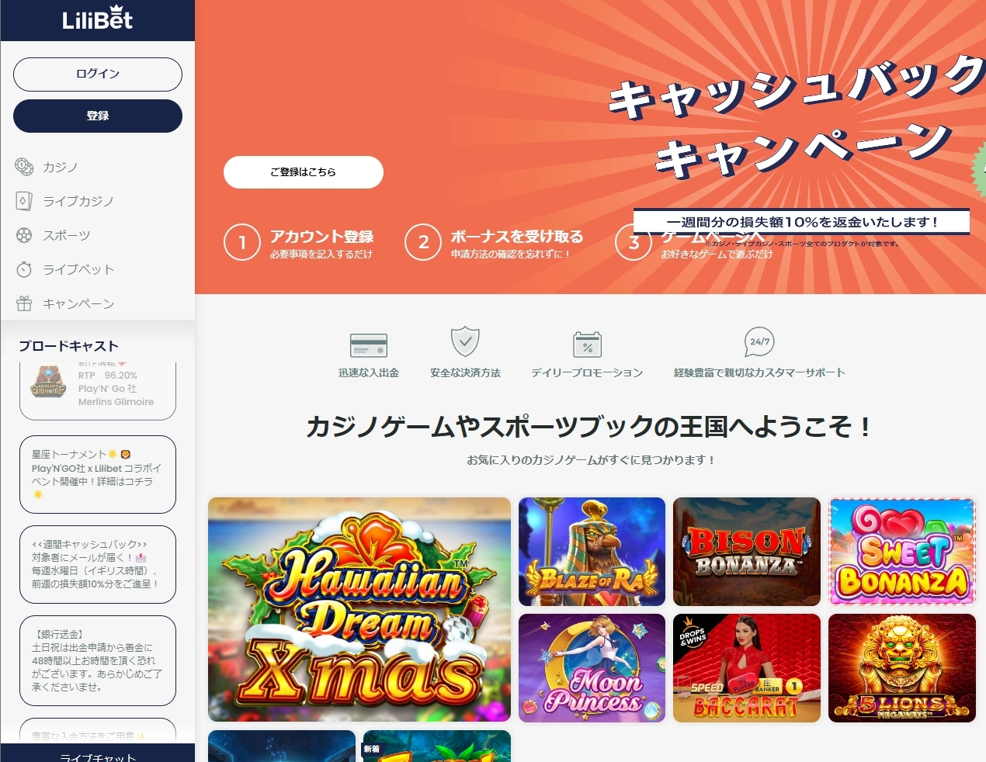This screenshot has height=762, width=986.
Task: Click the calendar percent icon for デイリープロモーション
Action: click(587, 344)
